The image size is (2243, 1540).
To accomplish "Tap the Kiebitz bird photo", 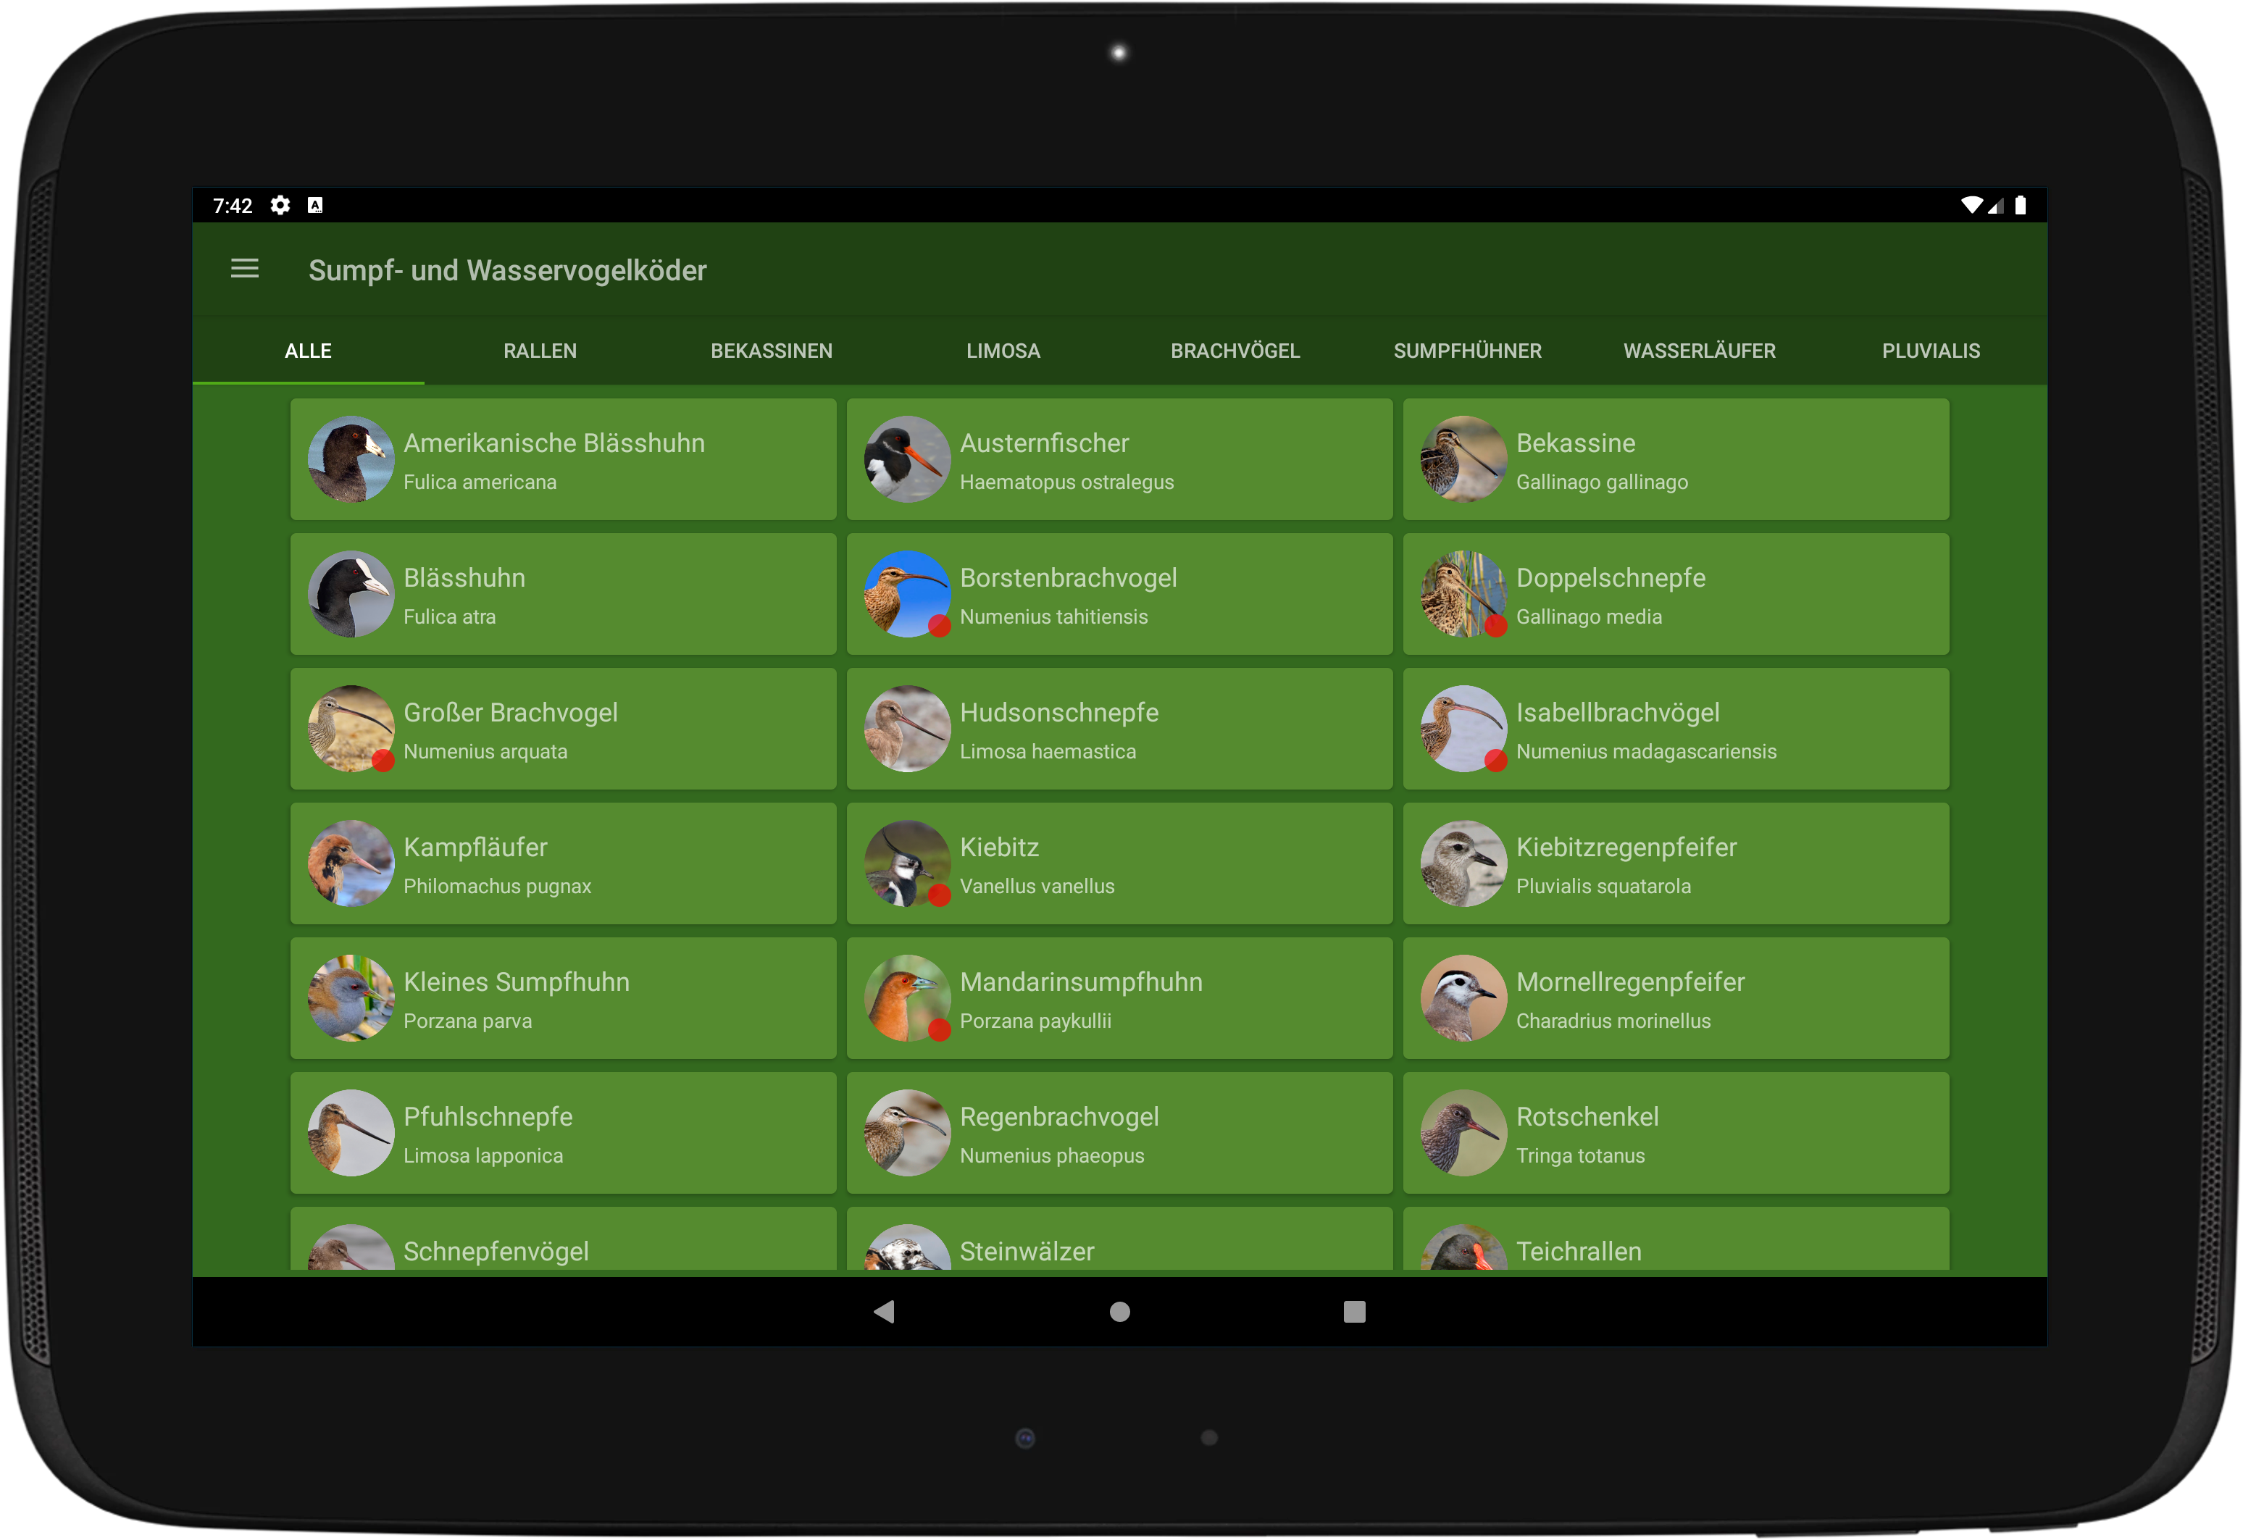I will click(x=907, y=863).
